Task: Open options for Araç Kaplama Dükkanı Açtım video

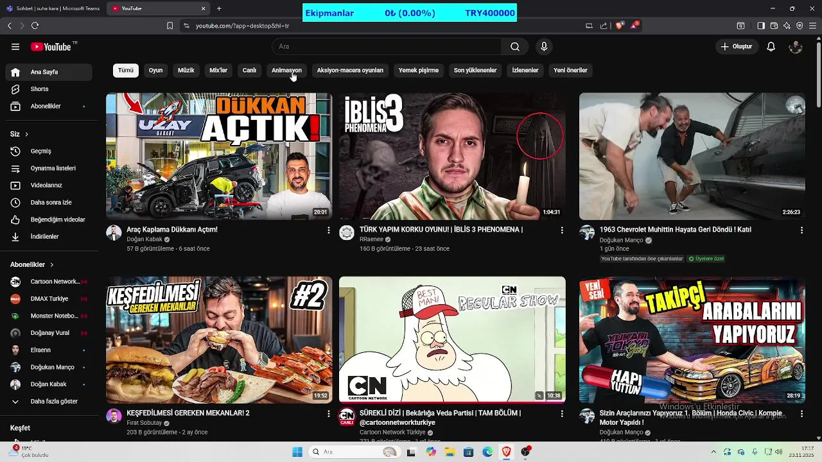Action: (329, 230)
